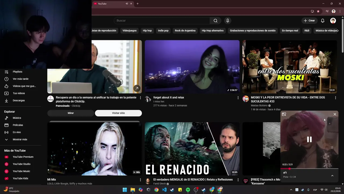This screenshot has height=194, width=344.
Task: Open the taskbar weather widget
Action: pos(11,190)
